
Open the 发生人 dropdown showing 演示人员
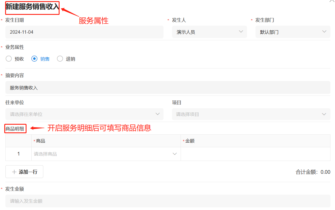coord(209,32)
